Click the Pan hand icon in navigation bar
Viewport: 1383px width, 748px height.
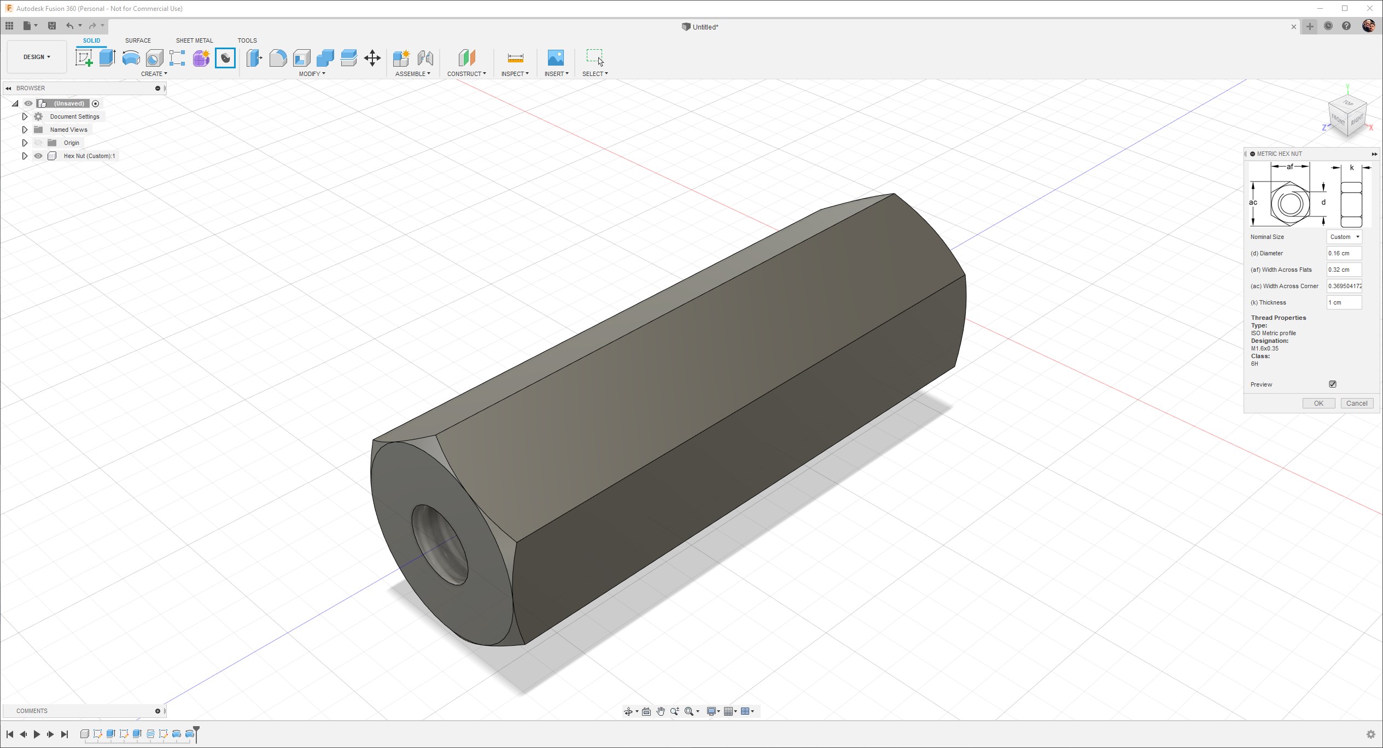(x=661, y=711)
